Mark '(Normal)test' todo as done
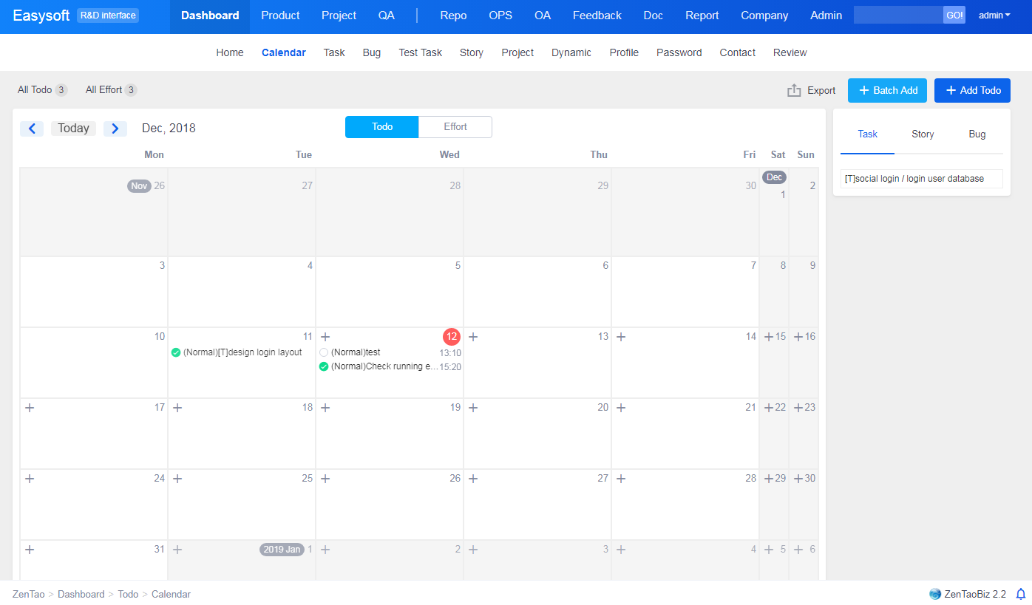 [324, 352]
